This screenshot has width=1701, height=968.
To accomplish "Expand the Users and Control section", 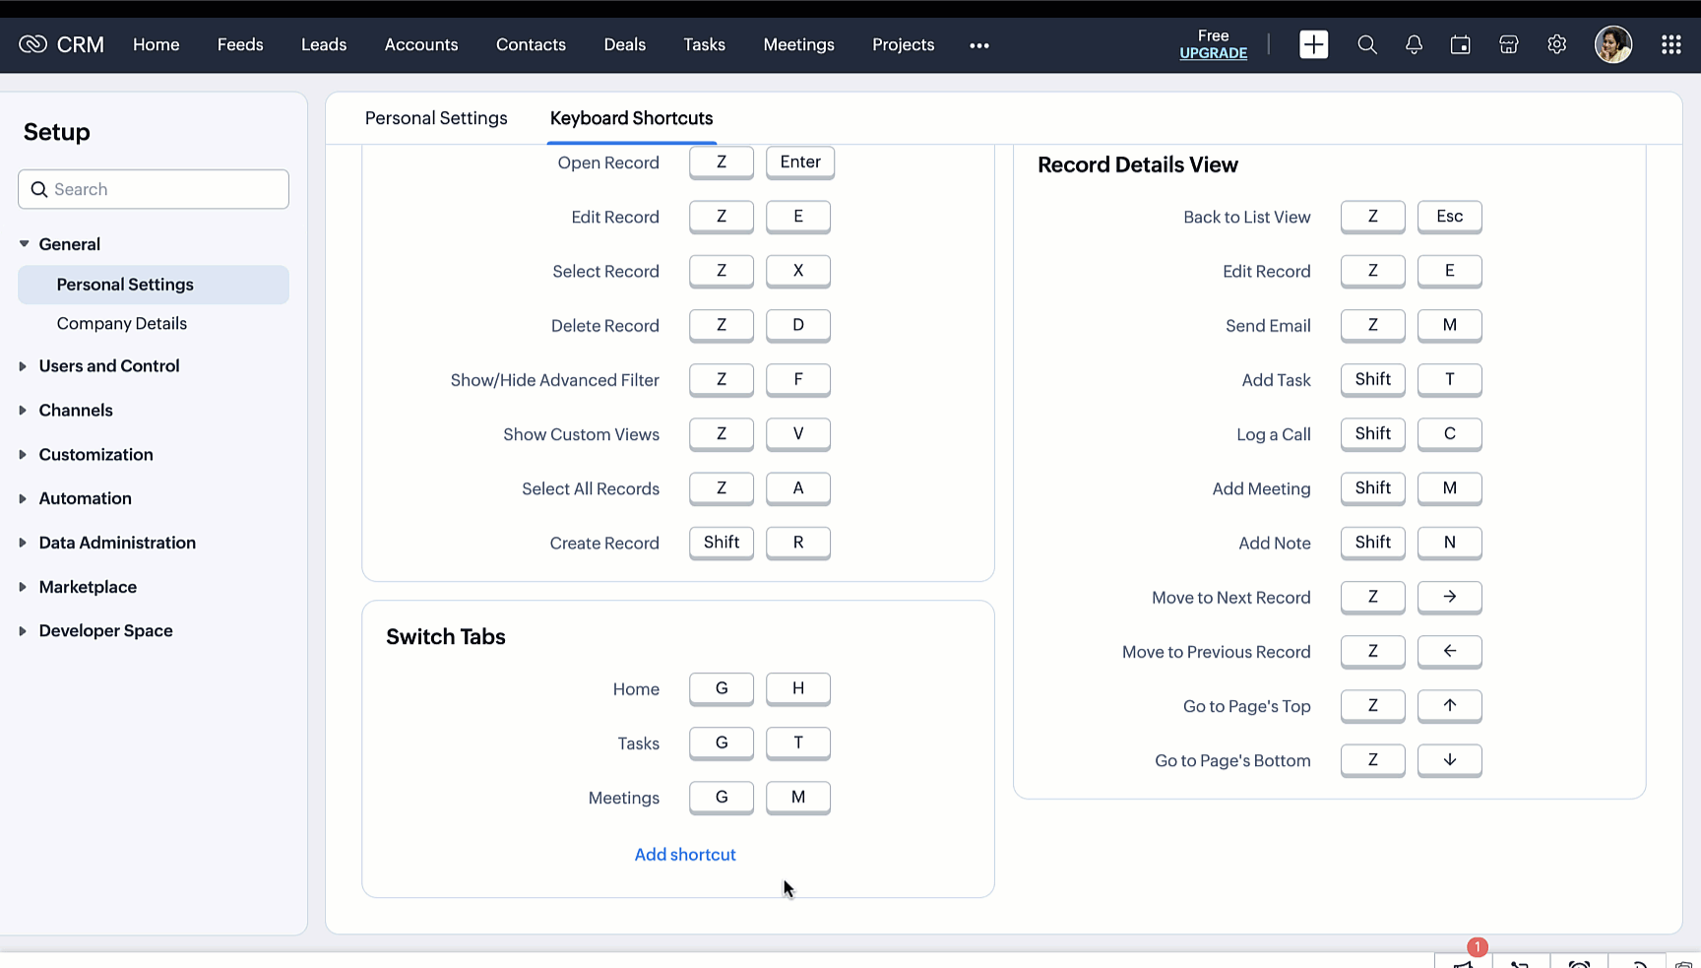I will coord(108,366).
